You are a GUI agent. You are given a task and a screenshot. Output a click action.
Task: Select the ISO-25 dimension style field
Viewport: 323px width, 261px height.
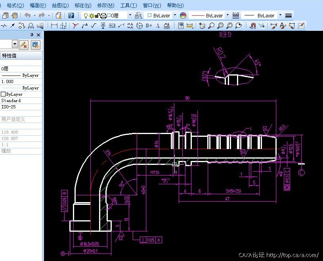click(21, 107)
